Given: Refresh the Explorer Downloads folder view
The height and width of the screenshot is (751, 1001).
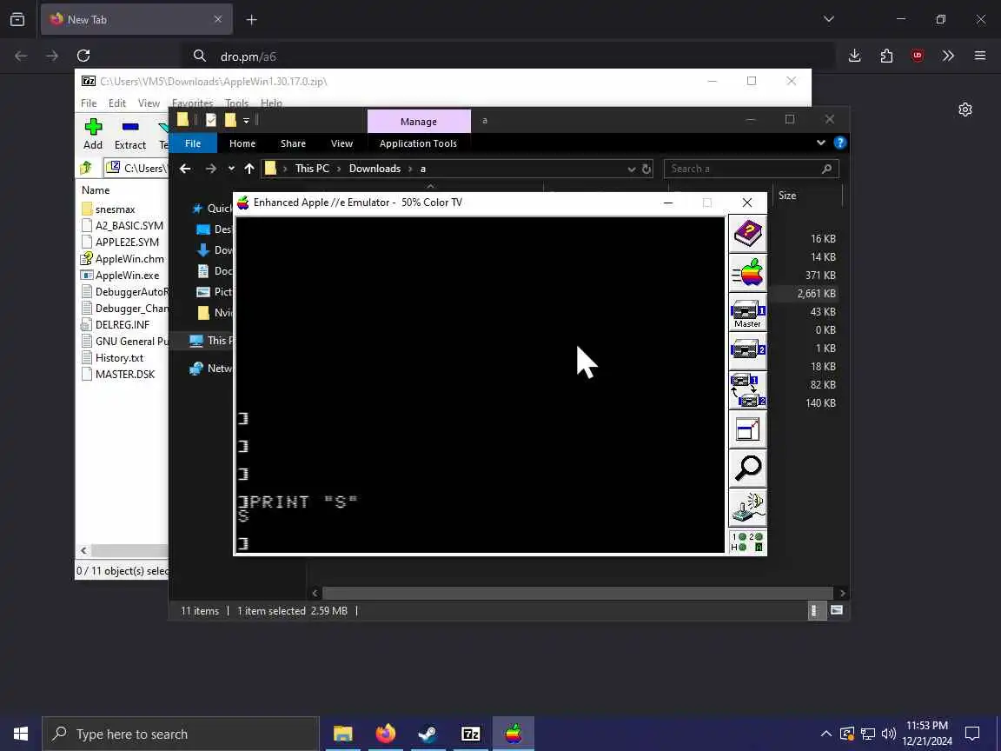Looking at the screenshot, I should pos(646,169).
